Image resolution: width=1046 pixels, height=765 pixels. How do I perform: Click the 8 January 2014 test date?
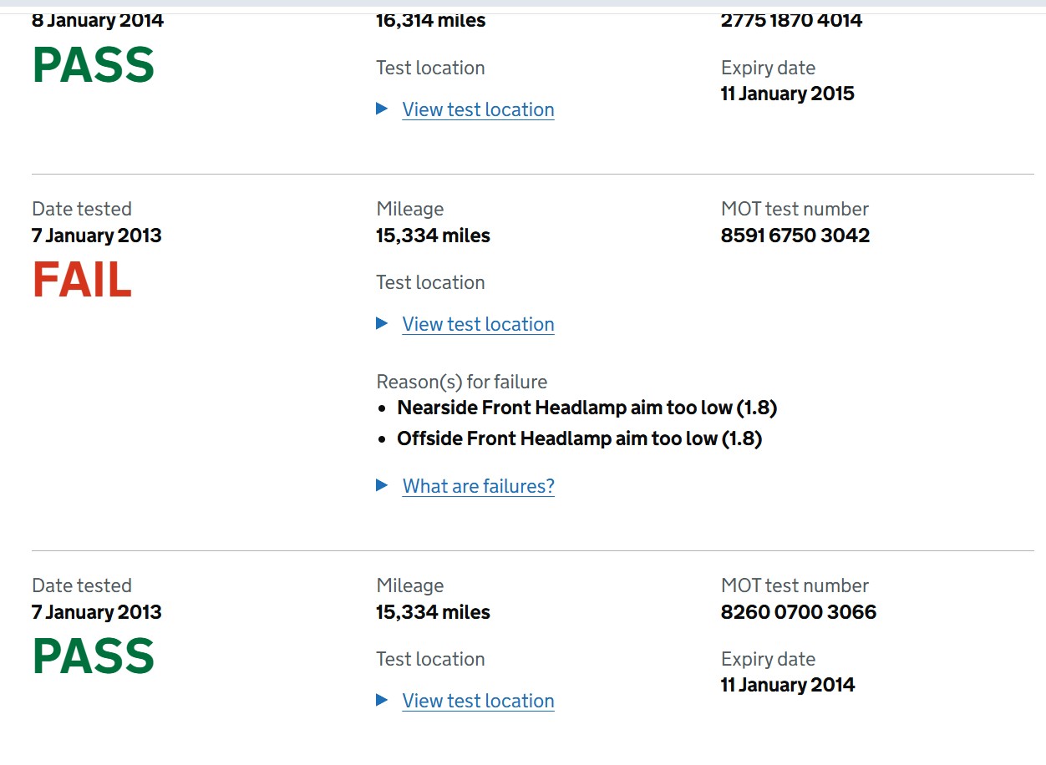coord(97,20)
